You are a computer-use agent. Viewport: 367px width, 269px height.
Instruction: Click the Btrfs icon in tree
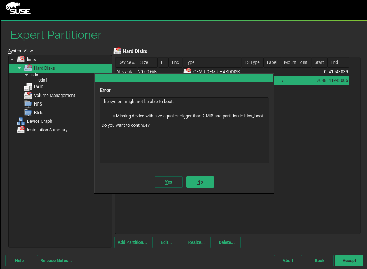(x=28, y=113)
